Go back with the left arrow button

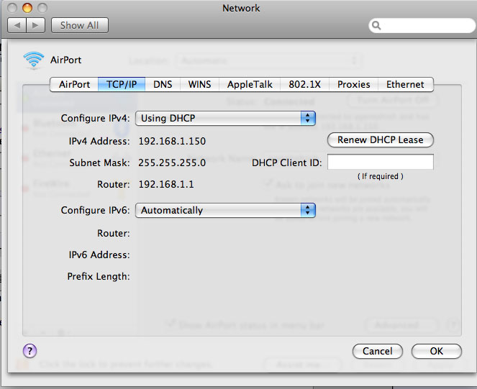17,25
